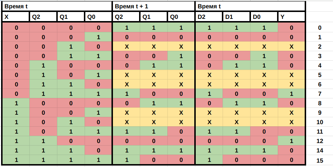Image resolution: width=333 pixels, height=167 pixels.
Task: Click row label 7 on the right
Action: click(320, 94)
